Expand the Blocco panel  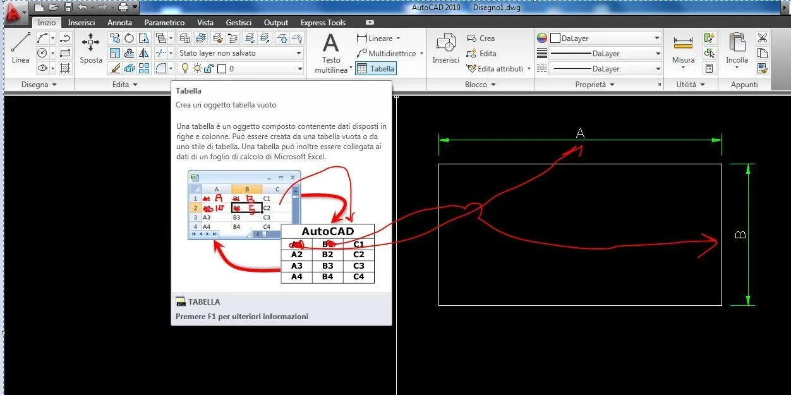point(480,84)
